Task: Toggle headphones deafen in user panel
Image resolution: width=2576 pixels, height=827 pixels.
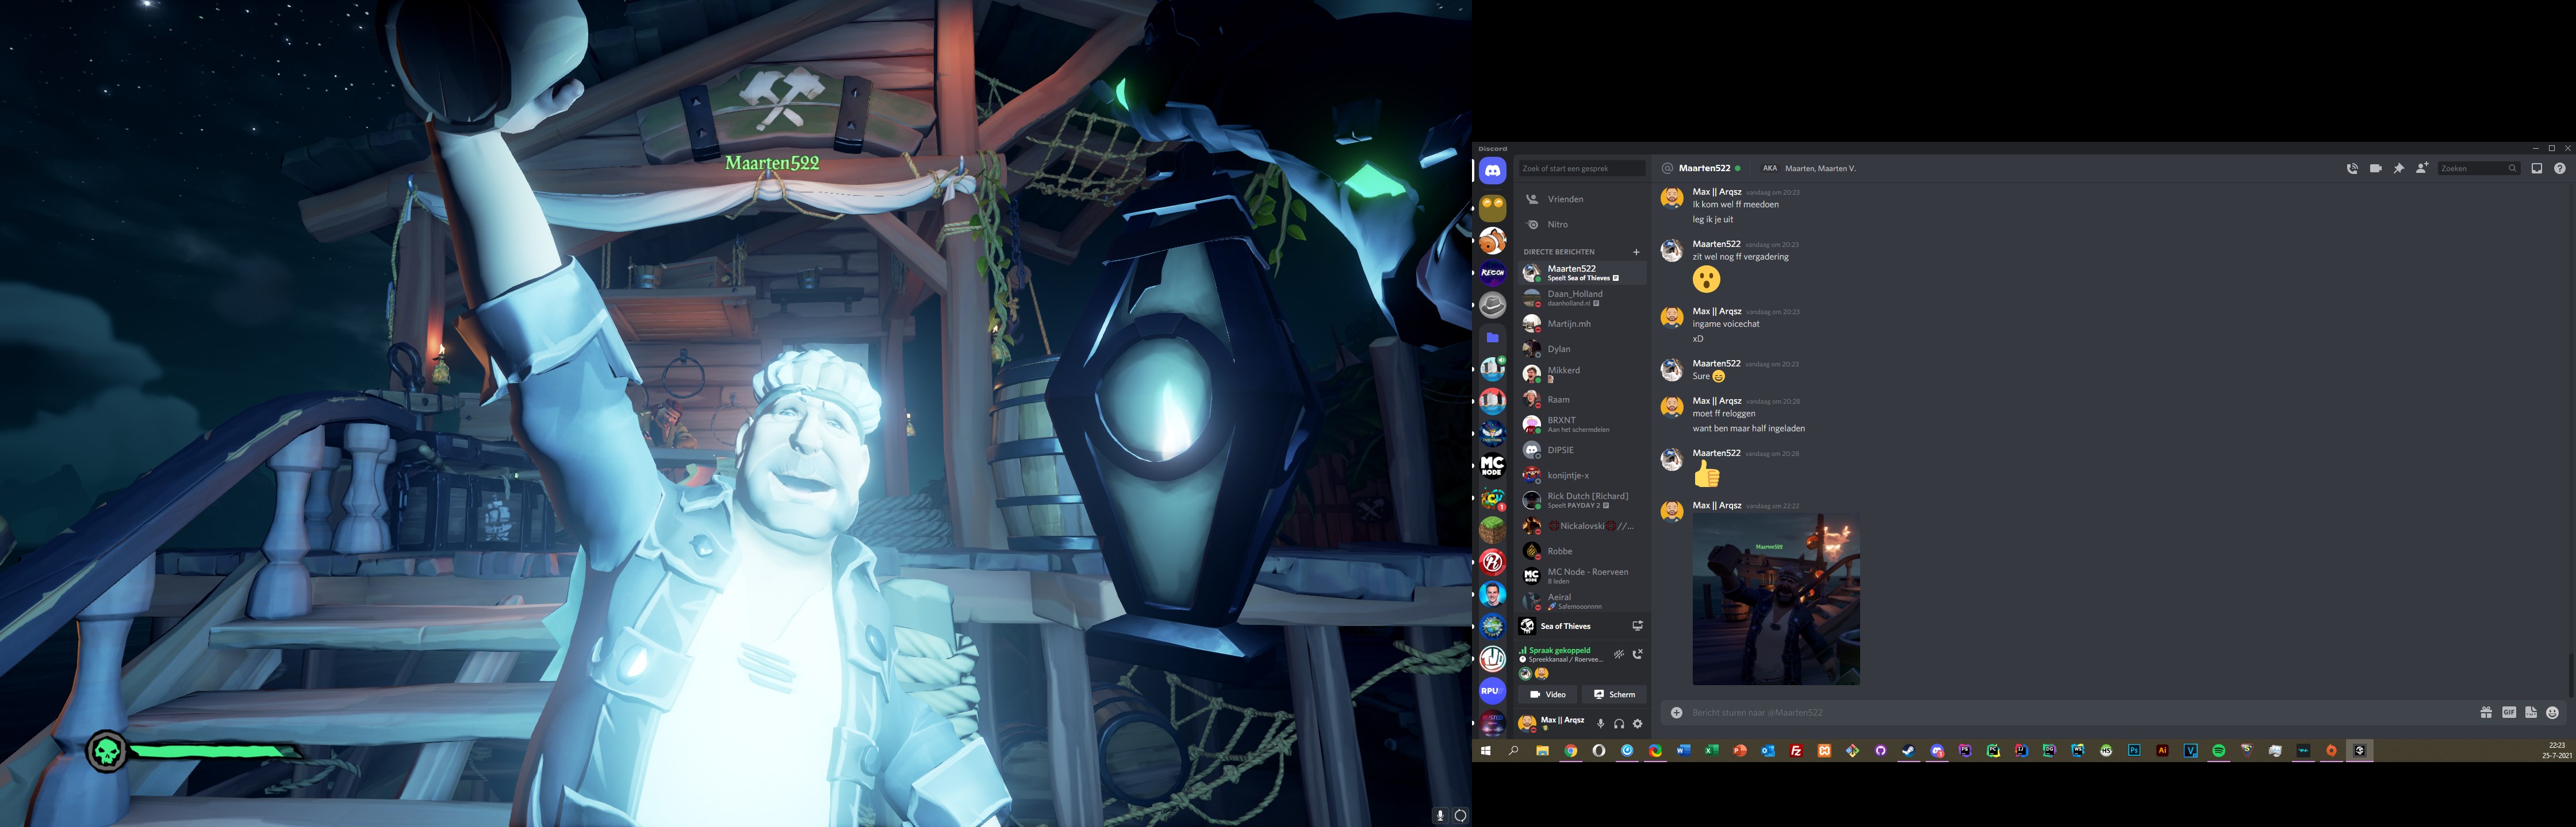Action: tap(1618, 723)
